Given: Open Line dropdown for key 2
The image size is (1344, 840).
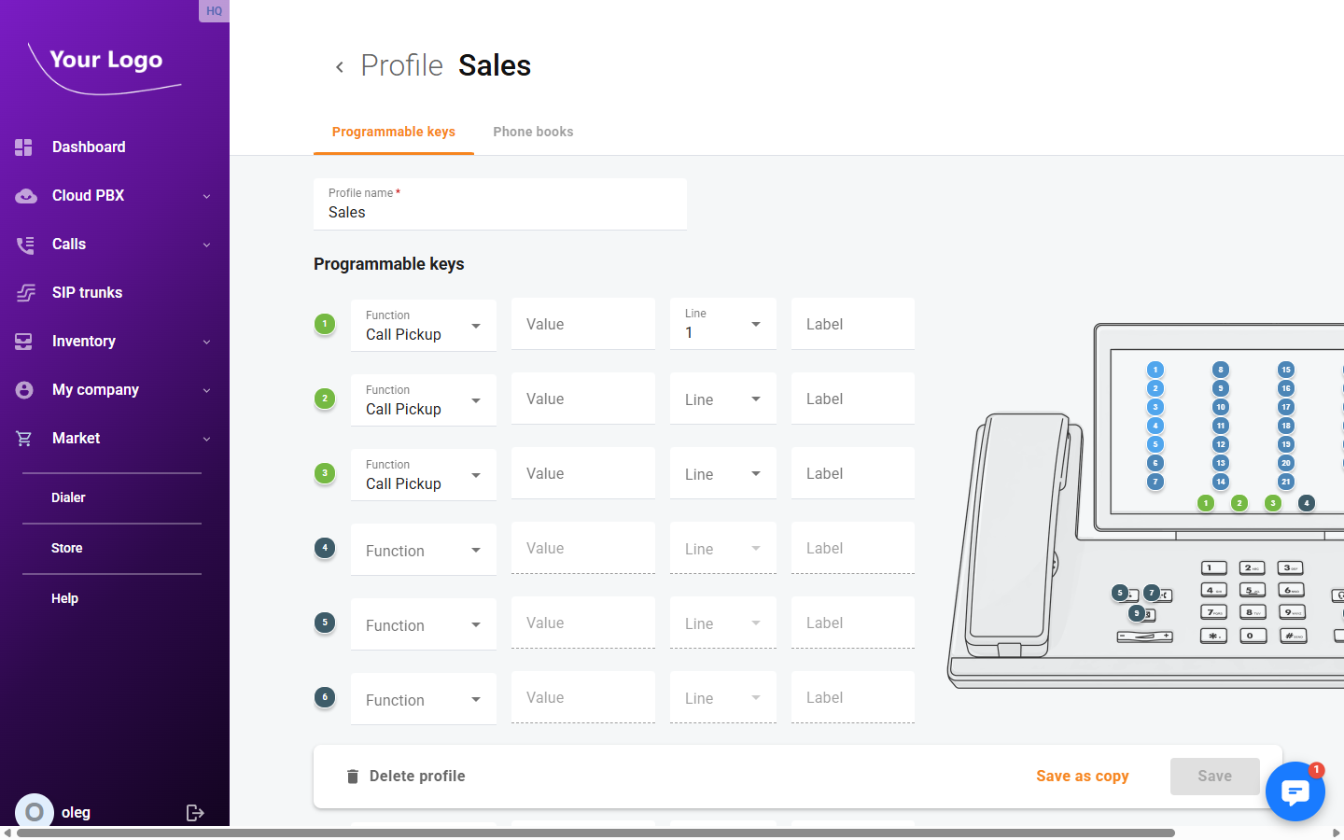Looking at the screenshot, I should click(722, 399).
